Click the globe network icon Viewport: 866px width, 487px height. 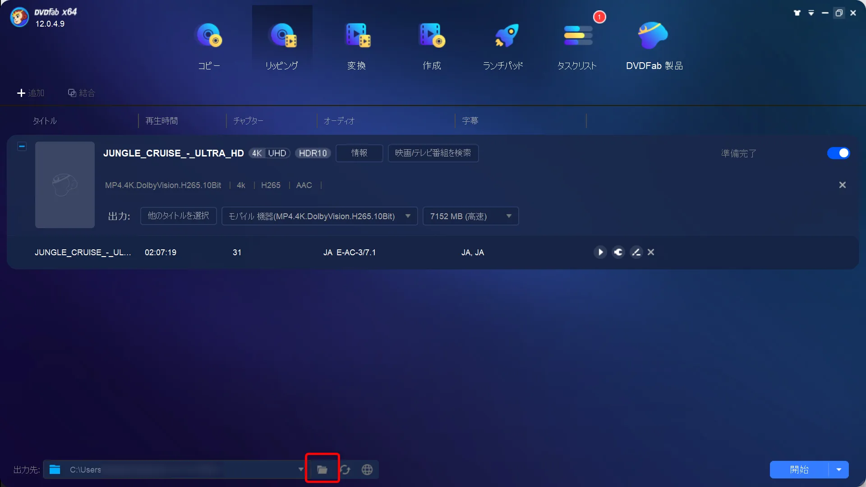pyautogui.click(x=367, y=469)
